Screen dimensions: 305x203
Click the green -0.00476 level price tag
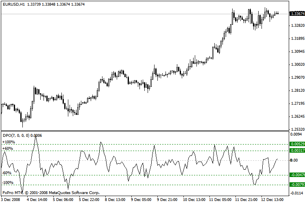click(x=297, y=175)
